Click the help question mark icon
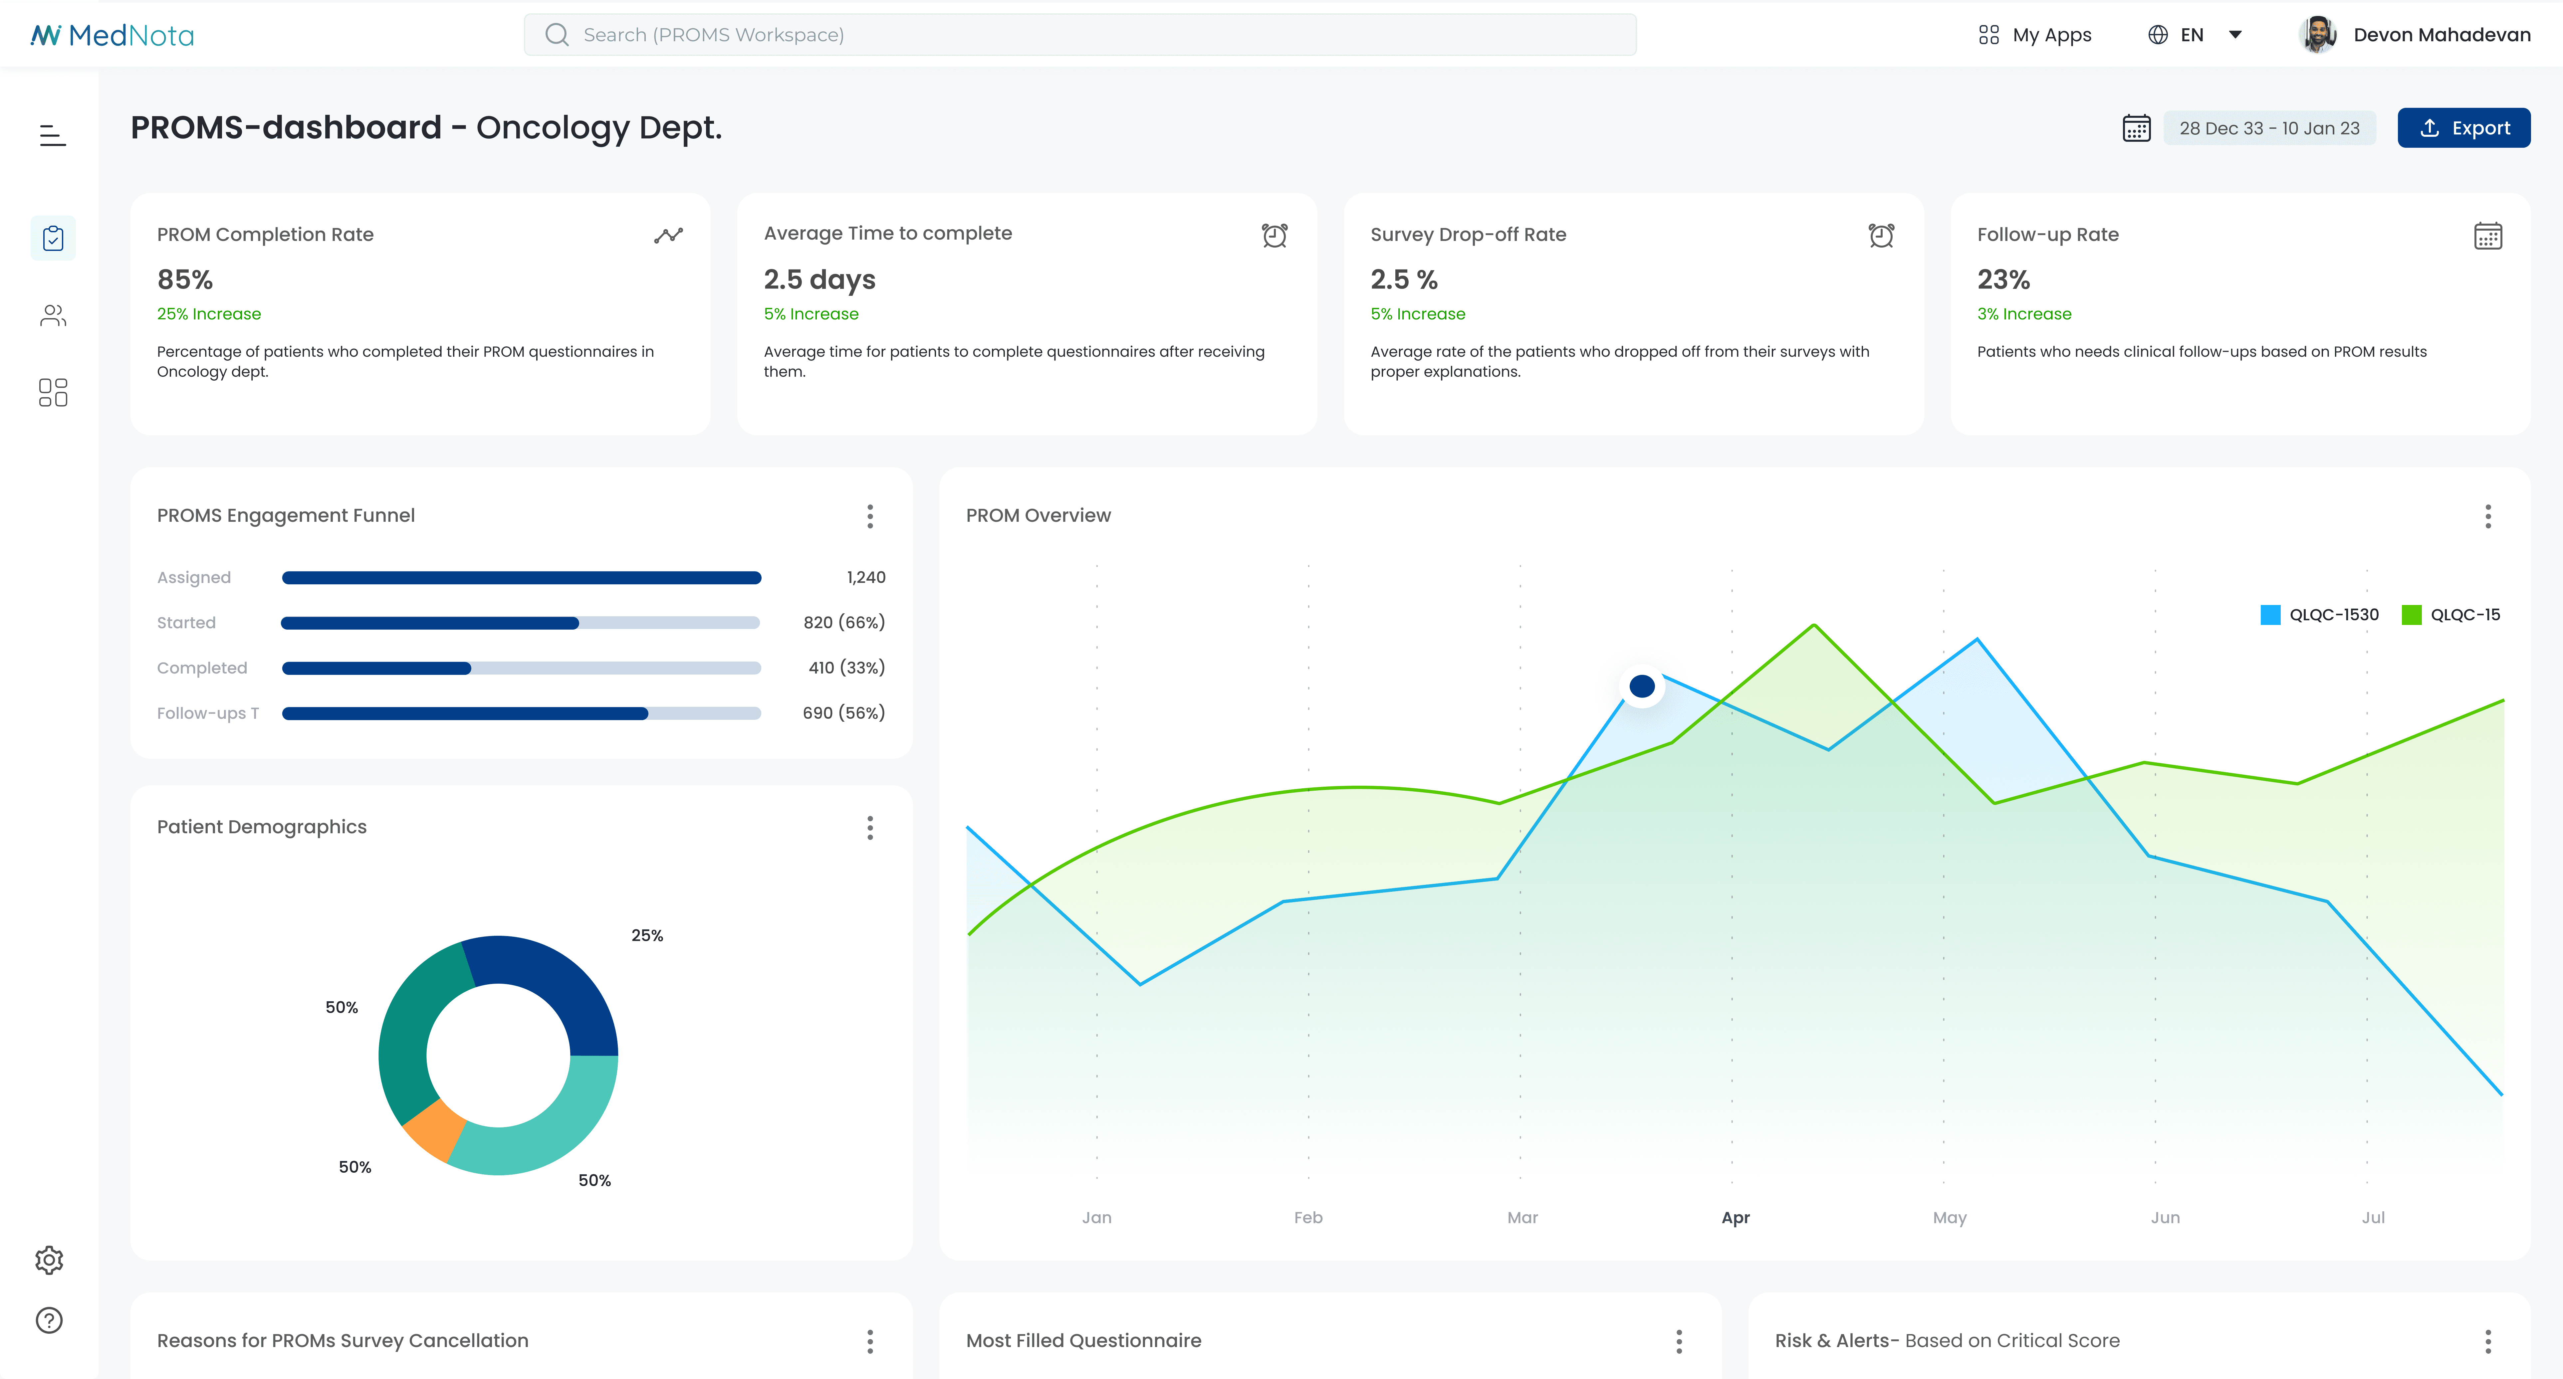2563x1379 pixels. click(x=49, y=1320)
